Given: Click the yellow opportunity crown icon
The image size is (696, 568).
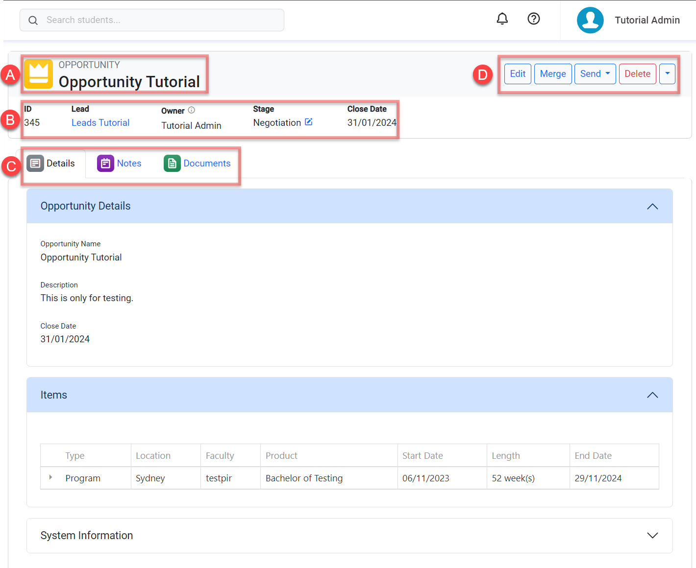Looking at the screenshot, I should 39,74.
